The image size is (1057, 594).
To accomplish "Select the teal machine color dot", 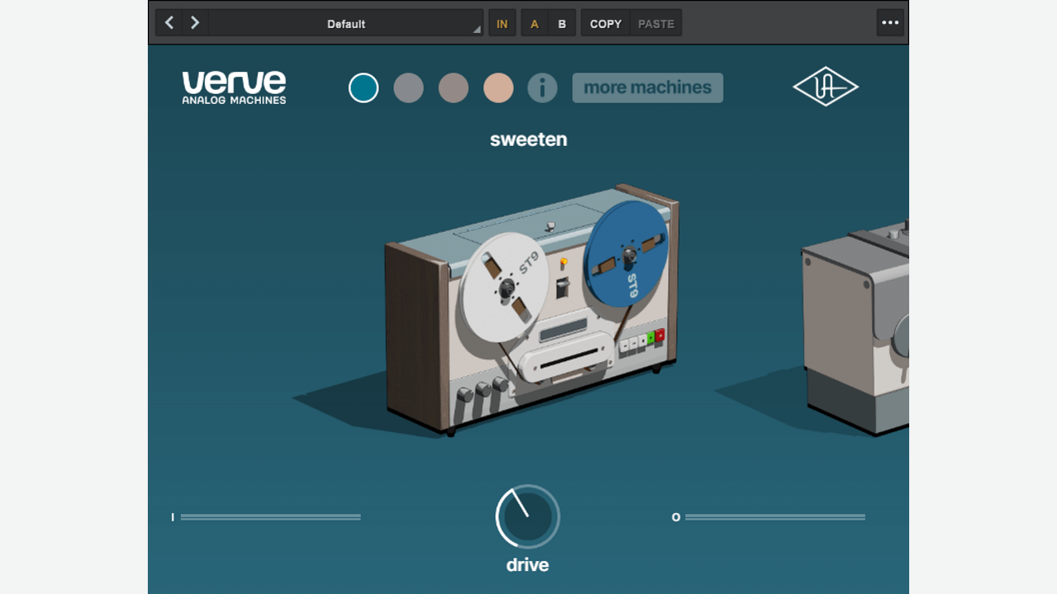I will pos(363,87).
